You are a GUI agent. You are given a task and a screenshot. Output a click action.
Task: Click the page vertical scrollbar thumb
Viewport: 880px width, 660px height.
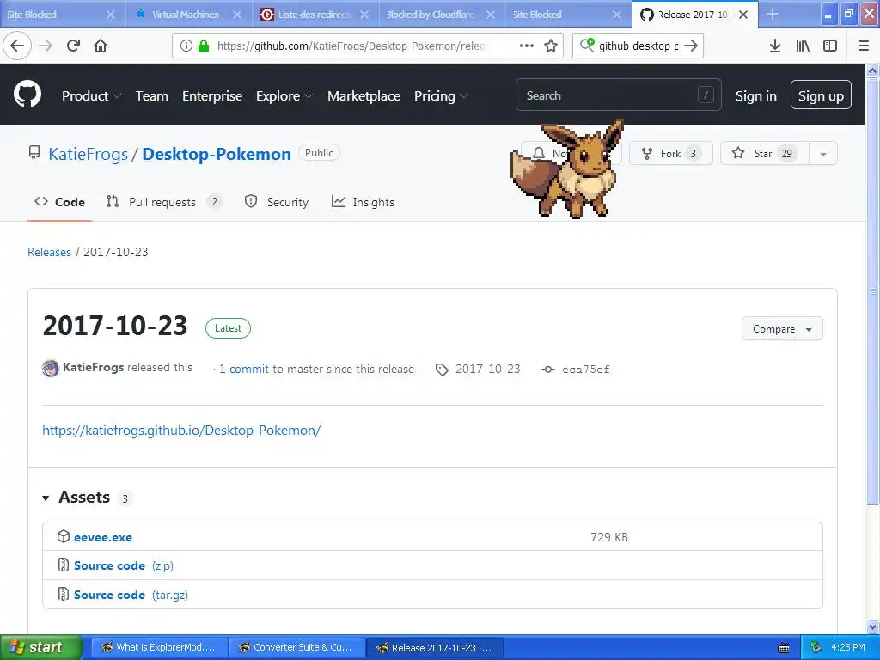[x=873, y=290]
